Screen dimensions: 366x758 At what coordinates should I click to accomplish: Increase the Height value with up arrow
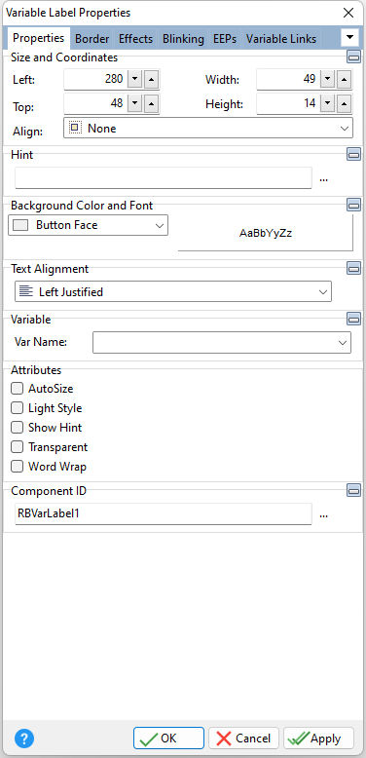344,103
